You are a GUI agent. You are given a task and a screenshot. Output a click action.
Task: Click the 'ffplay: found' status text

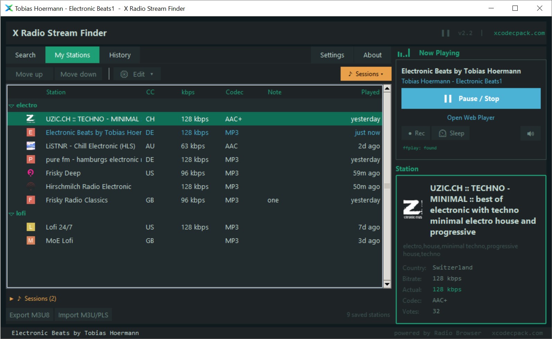(420, 148)
